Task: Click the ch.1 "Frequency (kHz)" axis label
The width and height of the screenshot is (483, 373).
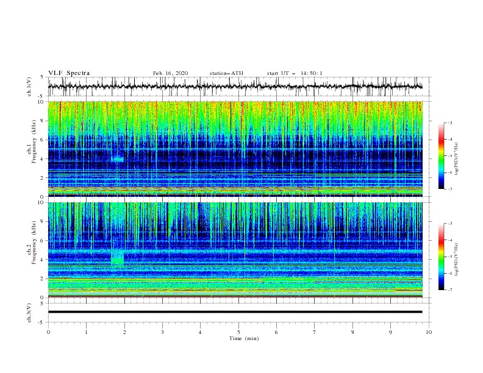Action: coord(34,142)
